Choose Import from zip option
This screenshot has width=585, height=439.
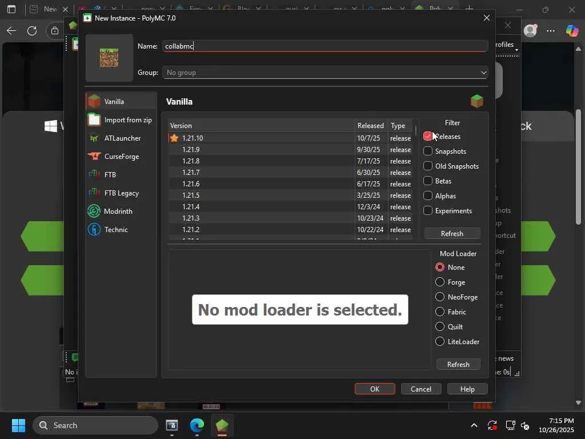click(x=121, y=120)
